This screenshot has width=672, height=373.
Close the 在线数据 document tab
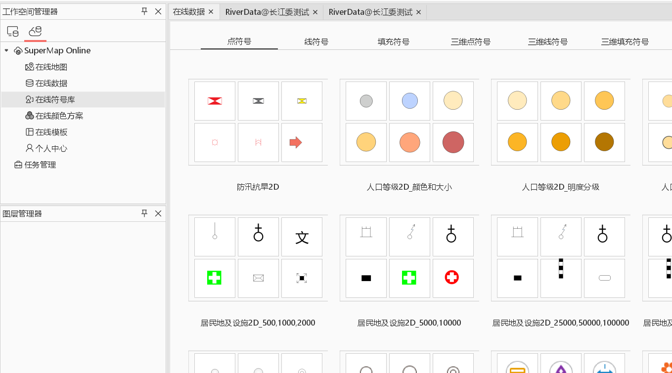click(x=211, y=12)
